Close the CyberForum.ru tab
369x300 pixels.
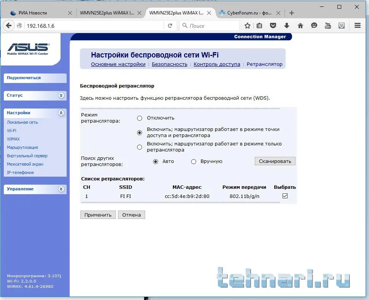(278, 13)
